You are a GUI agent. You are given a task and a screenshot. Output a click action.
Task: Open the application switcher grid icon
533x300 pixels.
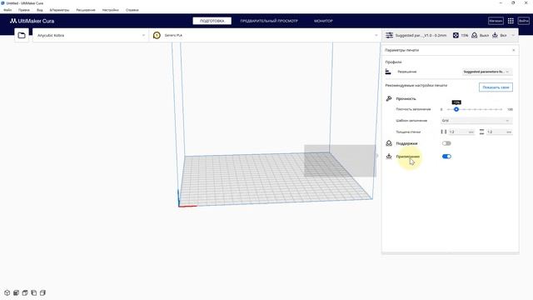pos(511,21)
